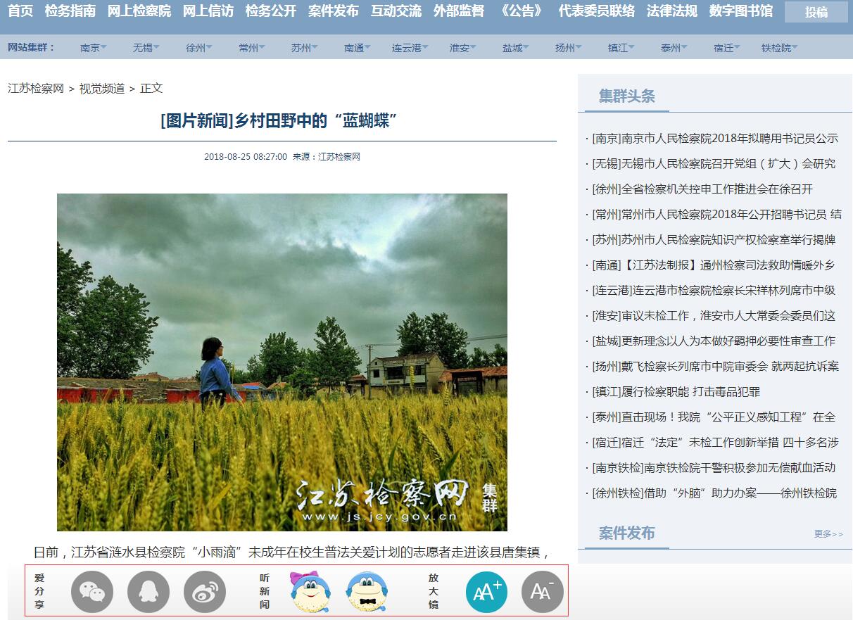Open 外部监督 in the top navigation

(x=459, y=11)
